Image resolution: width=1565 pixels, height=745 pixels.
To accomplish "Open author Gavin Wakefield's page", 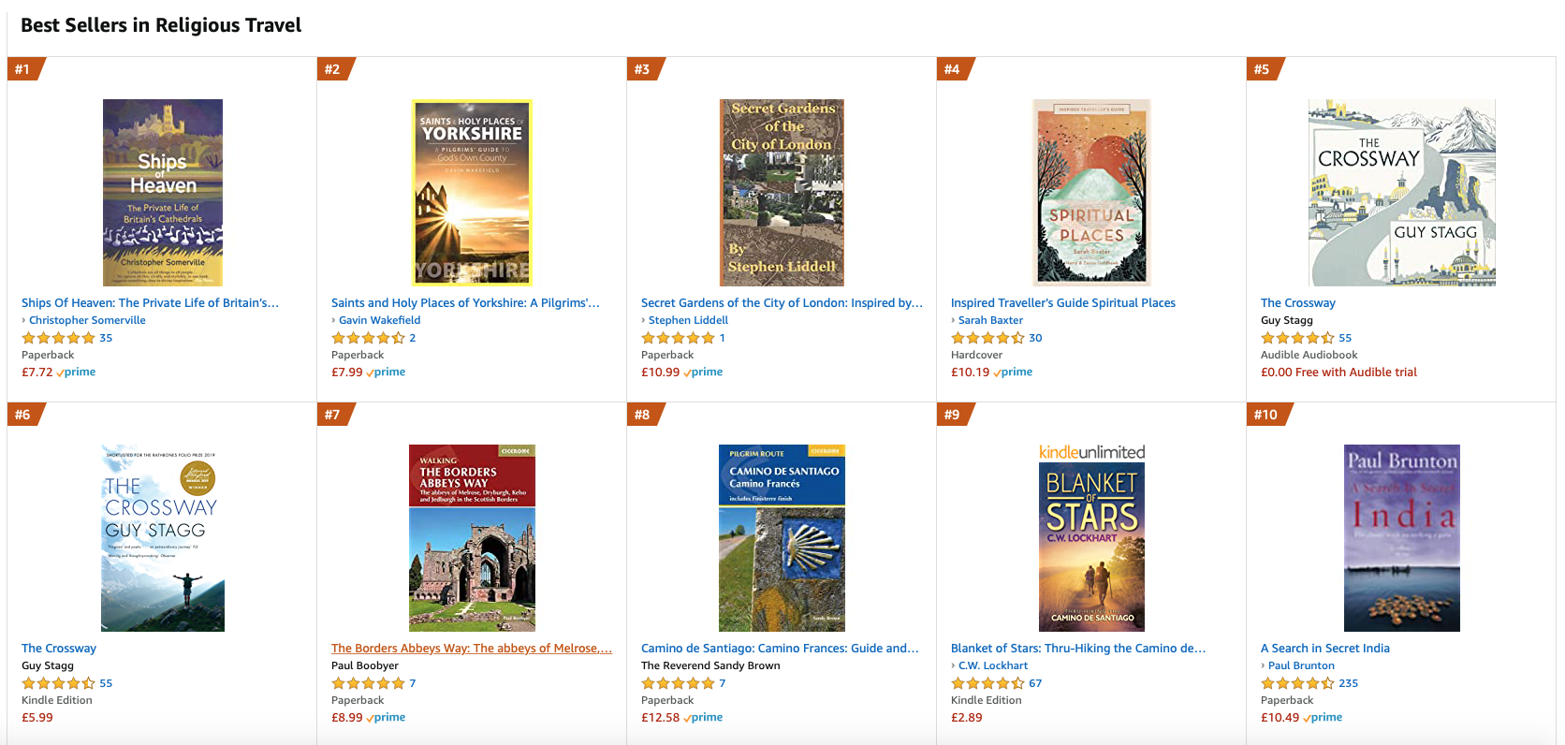I will tap(379, 320).
